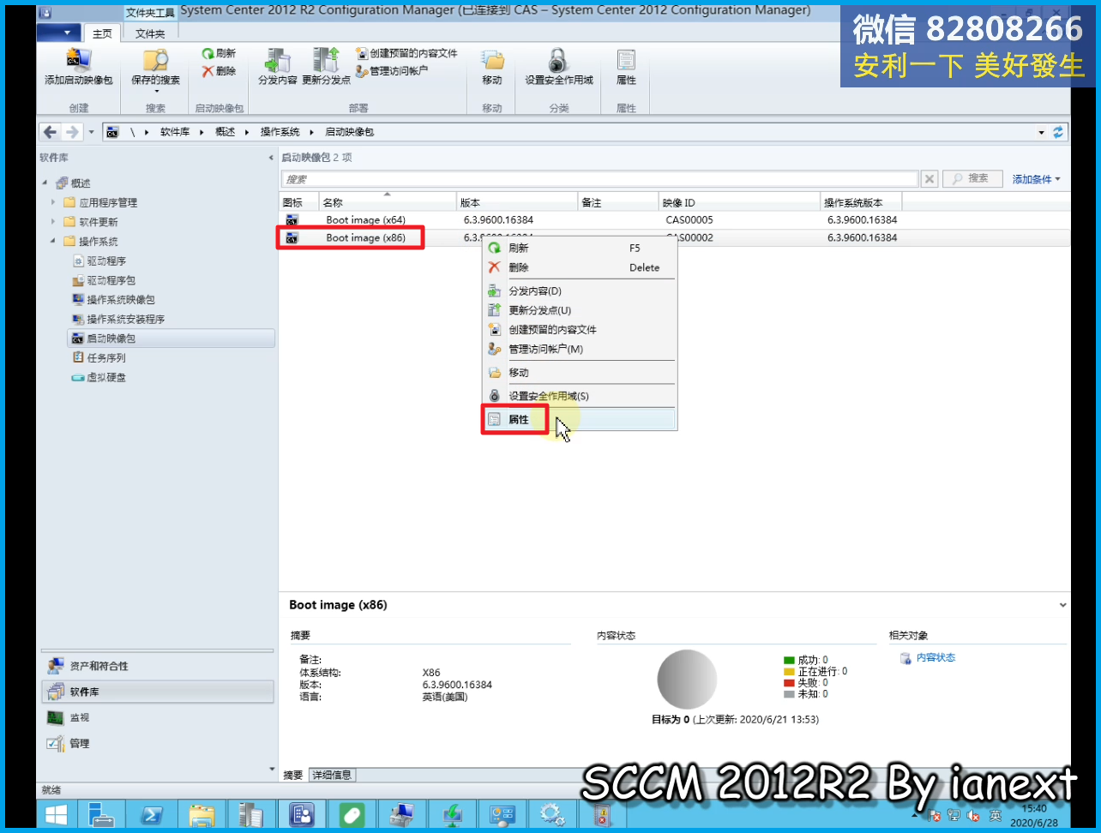Go back using the navigation back arrow

pyautogui.click(x=50, y=132)
